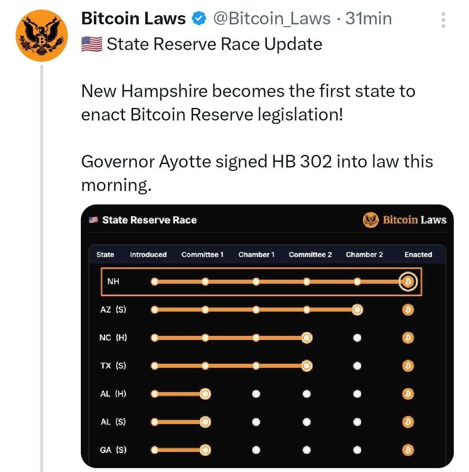Screen dimensions: 469x472
Task: Click the AZ (S) Enacted Bitcoin icon
Action: click(x=408, y=310)
